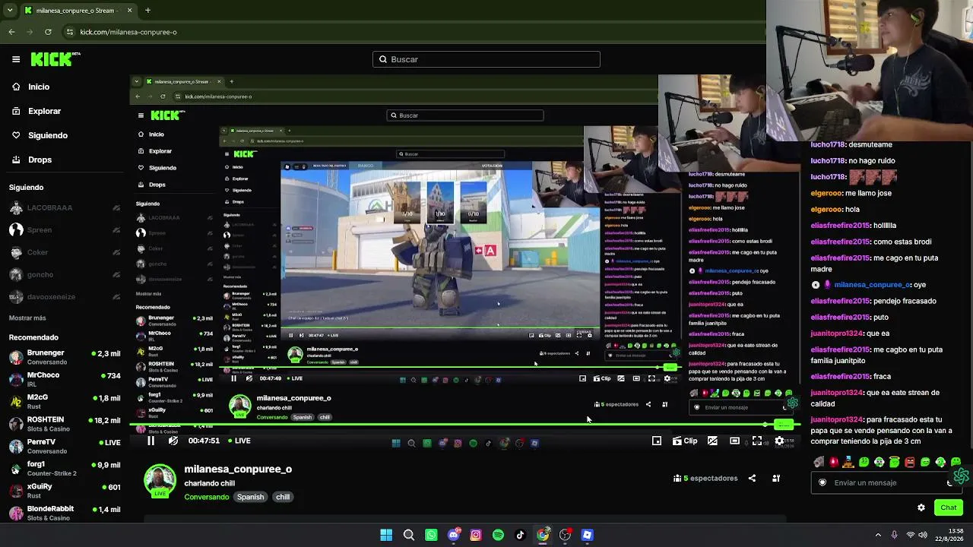Pick the red angry face emote

(910, 462)
